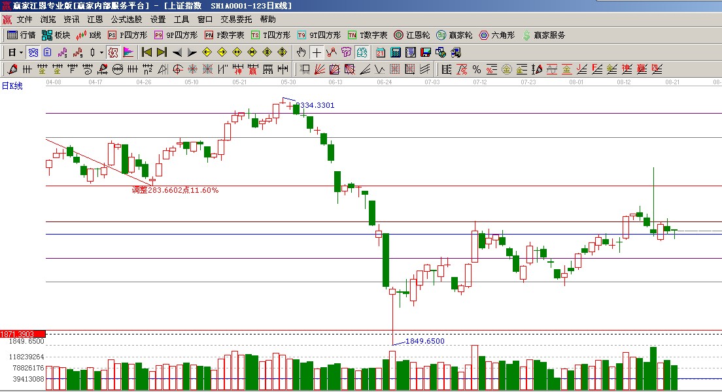The height and width of the screenshot is (392, 722).
Task: Open the 交易委托 menu
Action: click(236, 20)
